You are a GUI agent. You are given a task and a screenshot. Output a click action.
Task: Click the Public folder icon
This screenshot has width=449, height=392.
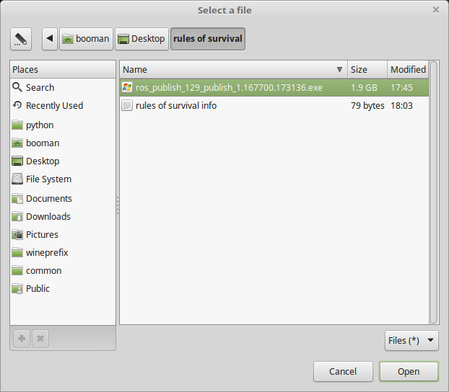tap(17, 288)
